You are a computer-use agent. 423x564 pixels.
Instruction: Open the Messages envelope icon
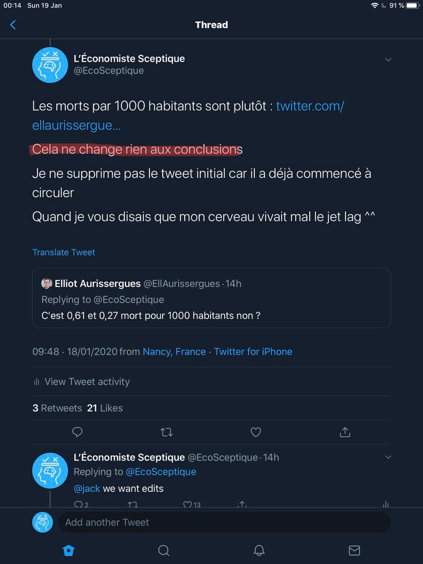(354, 550)
